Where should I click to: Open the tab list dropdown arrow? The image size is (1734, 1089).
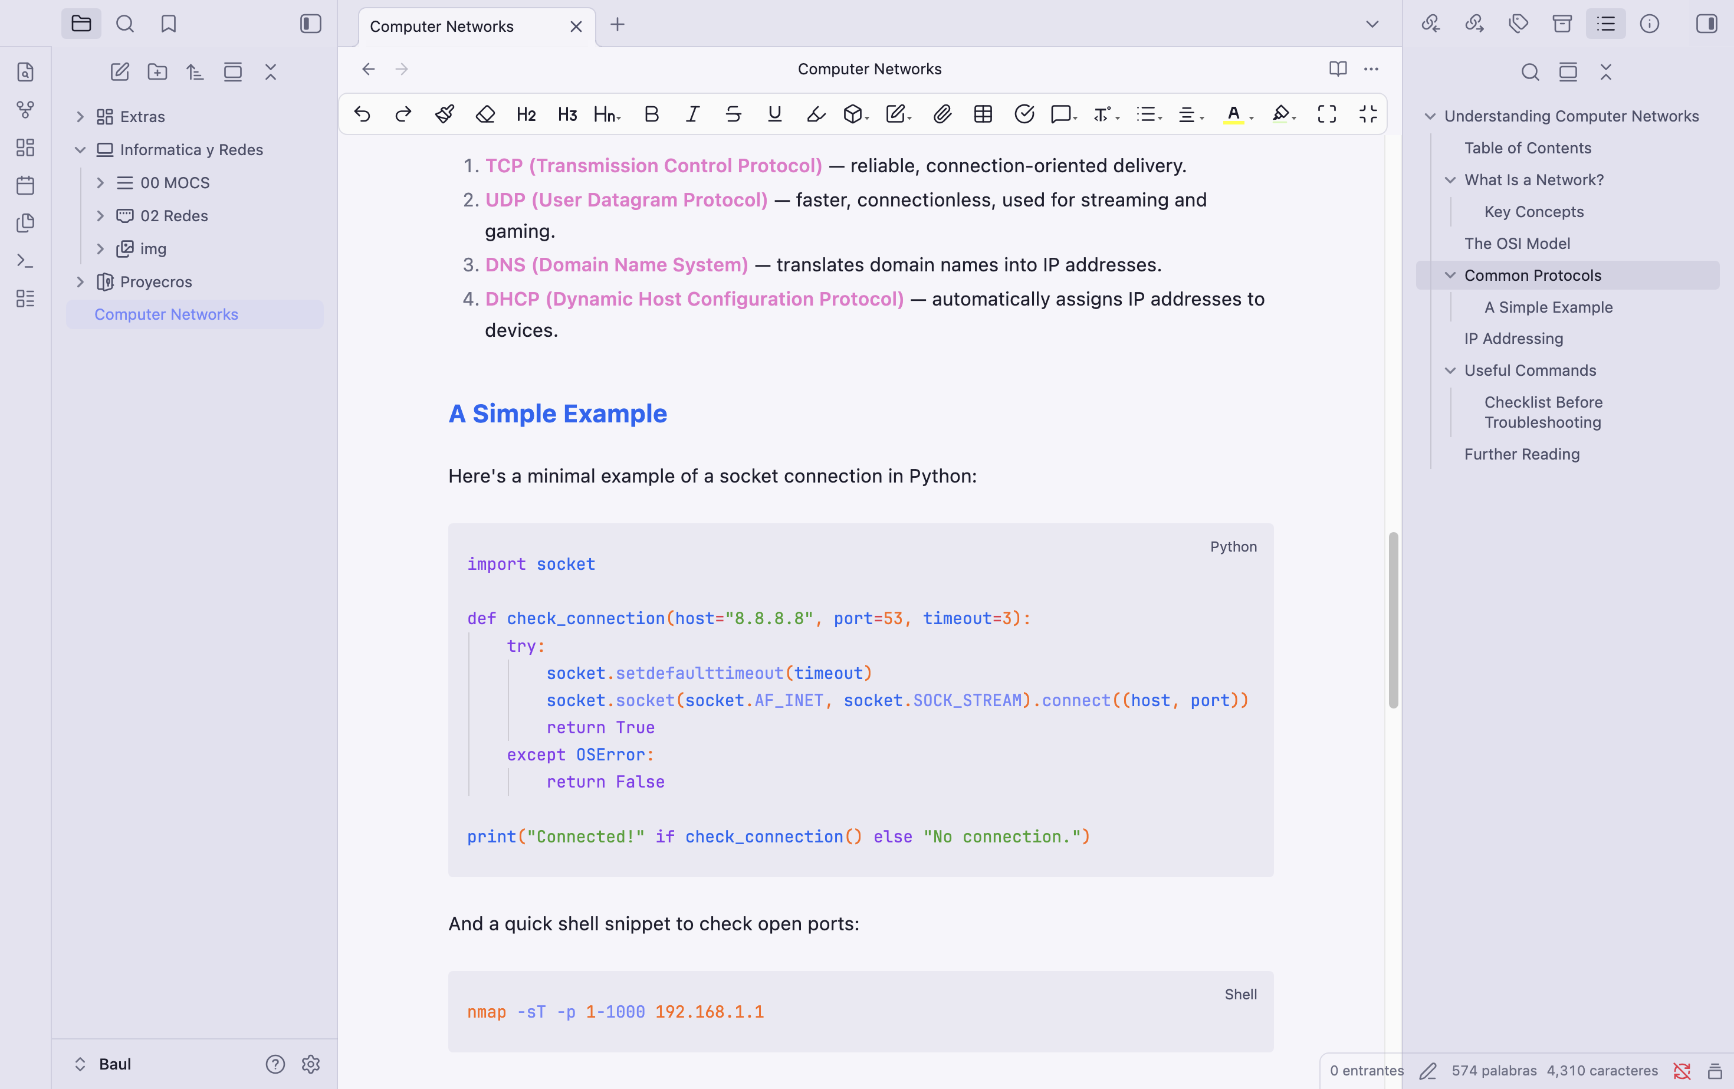pyautogui.click(x=1372, y=25)
